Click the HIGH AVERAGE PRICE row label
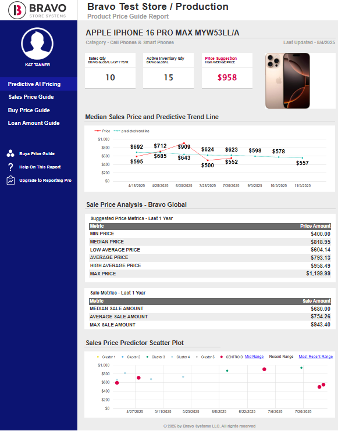The width and height of the screenshot is (338, 431). click(x=115, y=265)
